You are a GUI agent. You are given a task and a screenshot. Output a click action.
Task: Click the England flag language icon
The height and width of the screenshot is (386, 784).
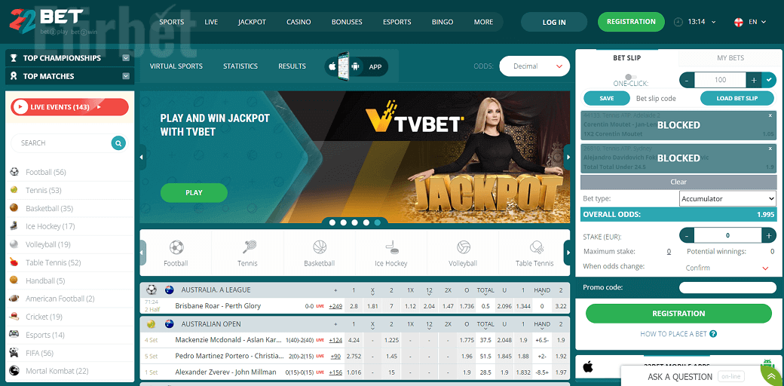coord(738,22)
